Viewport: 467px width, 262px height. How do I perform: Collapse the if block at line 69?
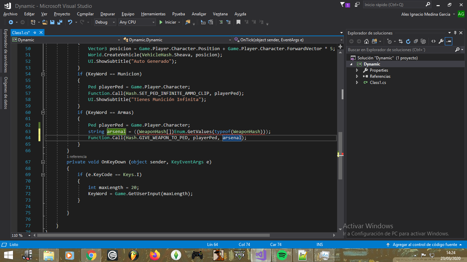43,174
